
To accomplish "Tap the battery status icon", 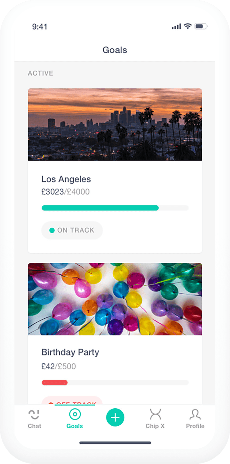I will 201,26.
